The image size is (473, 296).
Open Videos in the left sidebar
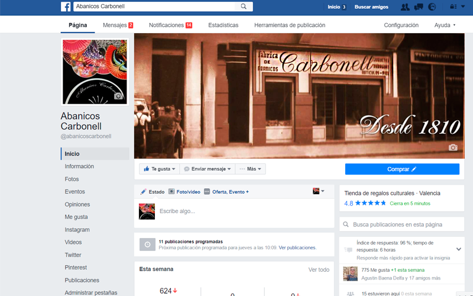(73, 242)
